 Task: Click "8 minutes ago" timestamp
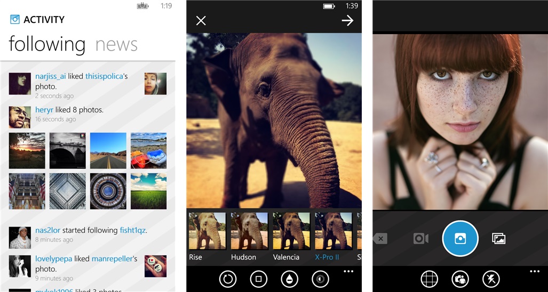click(54, 240)
